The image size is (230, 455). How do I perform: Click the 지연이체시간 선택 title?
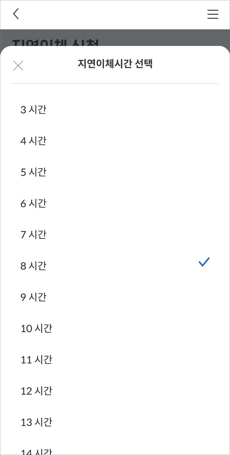tap(115, 64)
